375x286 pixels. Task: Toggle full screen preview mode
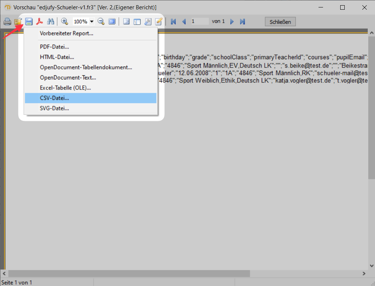[111, 21]
